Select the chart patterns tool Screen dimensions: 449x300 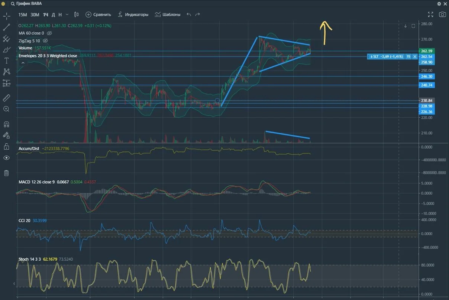6,72
